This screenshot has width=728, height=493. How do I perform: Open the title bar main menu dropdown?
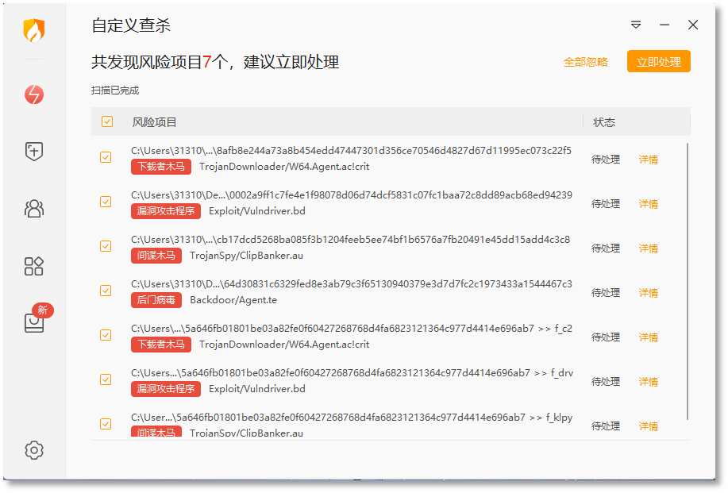(x=636, y=25)
